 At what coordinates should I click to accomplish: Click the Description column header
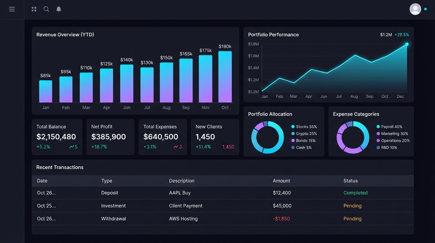tap(182, 181)
